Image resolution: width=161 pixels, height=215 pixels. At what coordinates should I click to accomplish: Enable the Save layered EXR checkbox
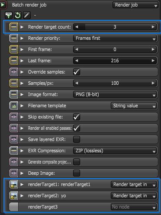pyautogui.click(x=77, y=139)
